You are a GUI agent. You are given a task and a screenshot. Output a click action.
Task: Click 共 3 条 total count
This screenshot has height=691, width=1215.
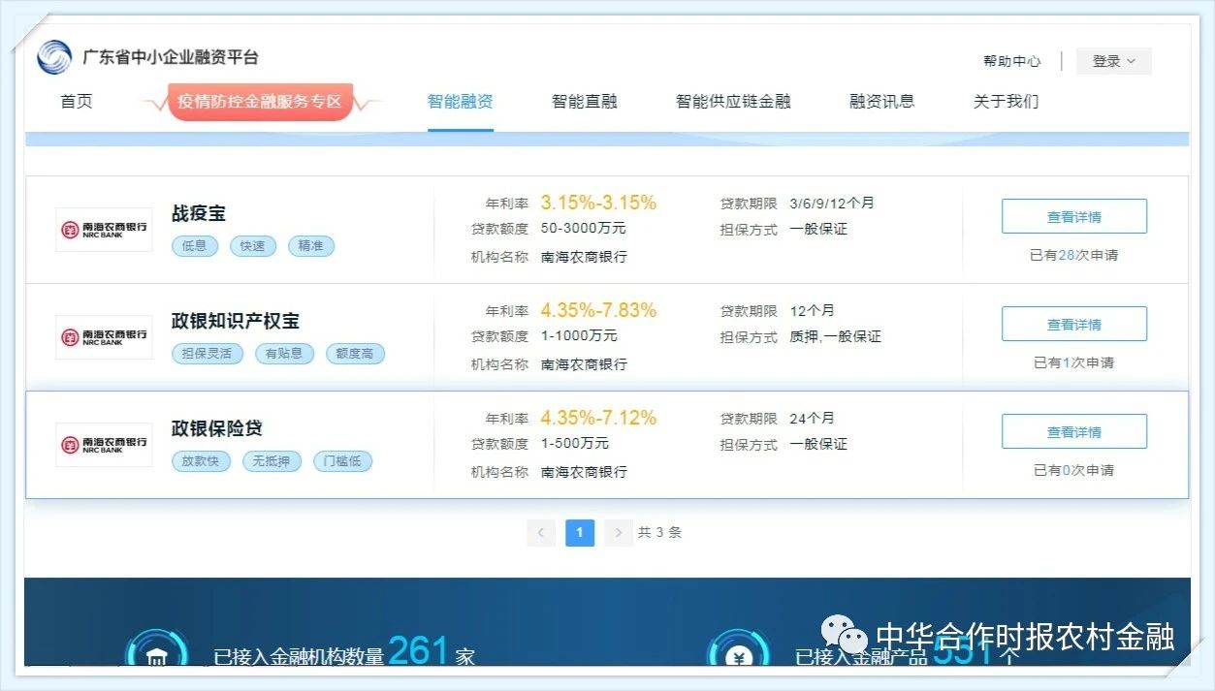[659, 532]
